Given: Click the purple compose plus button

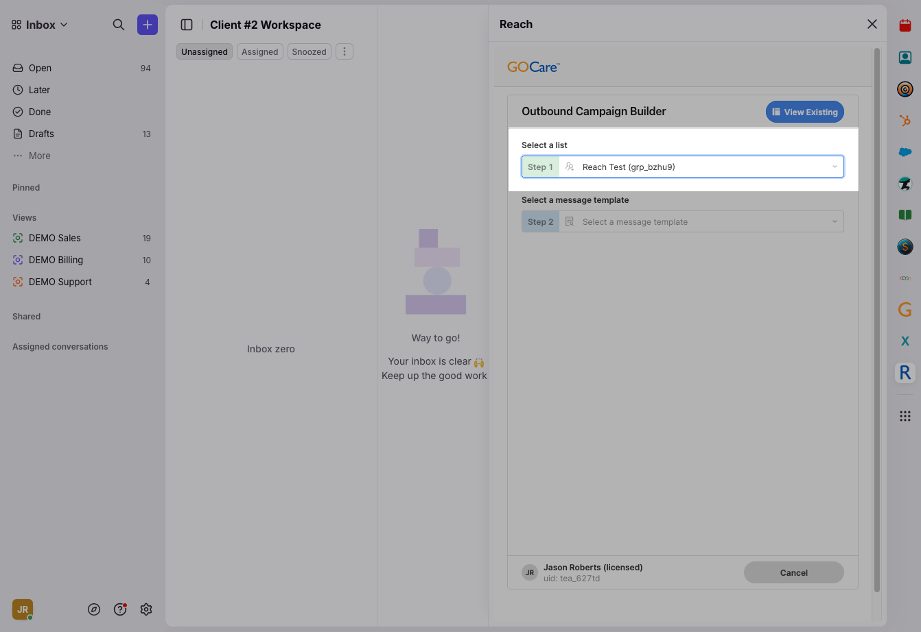Looking at the screenshot, I should tap(148, 25).
